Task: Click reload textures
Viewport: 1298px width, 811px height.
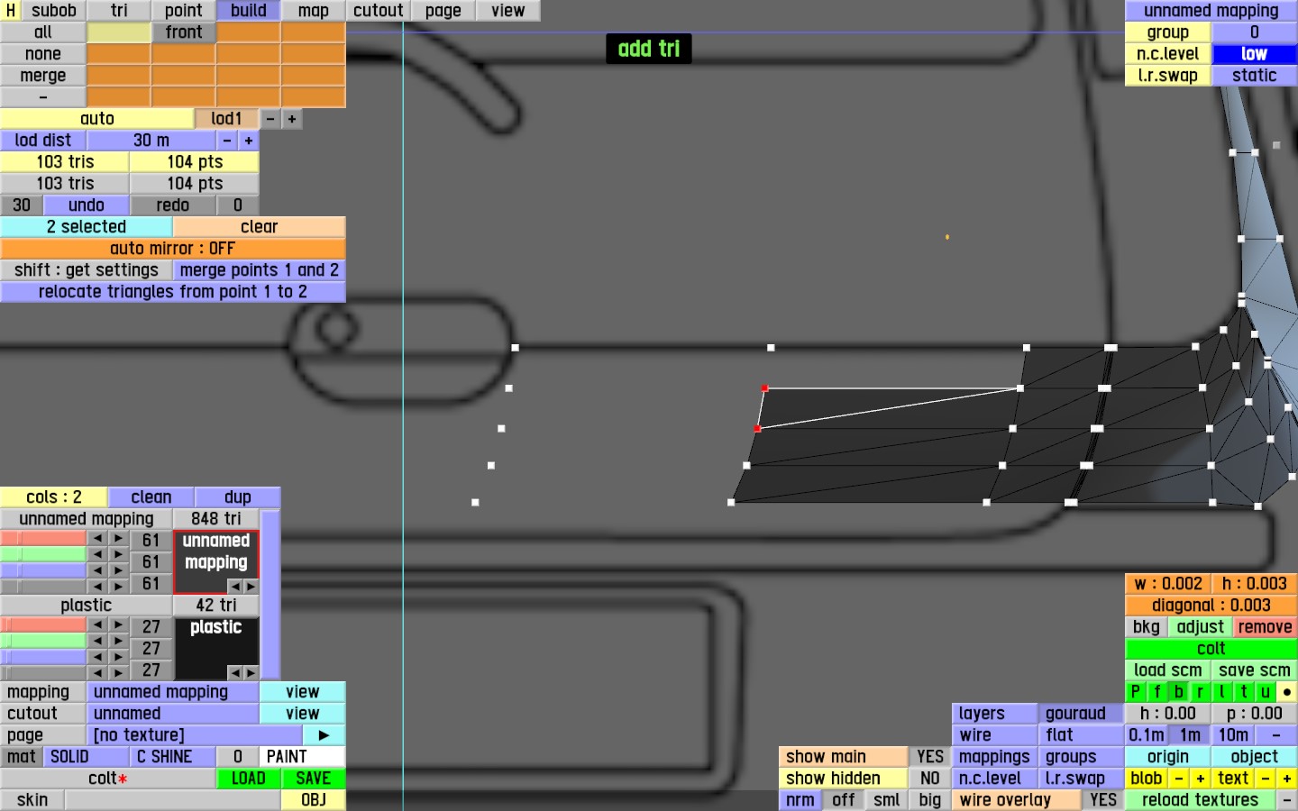Action: (1201, 800)
